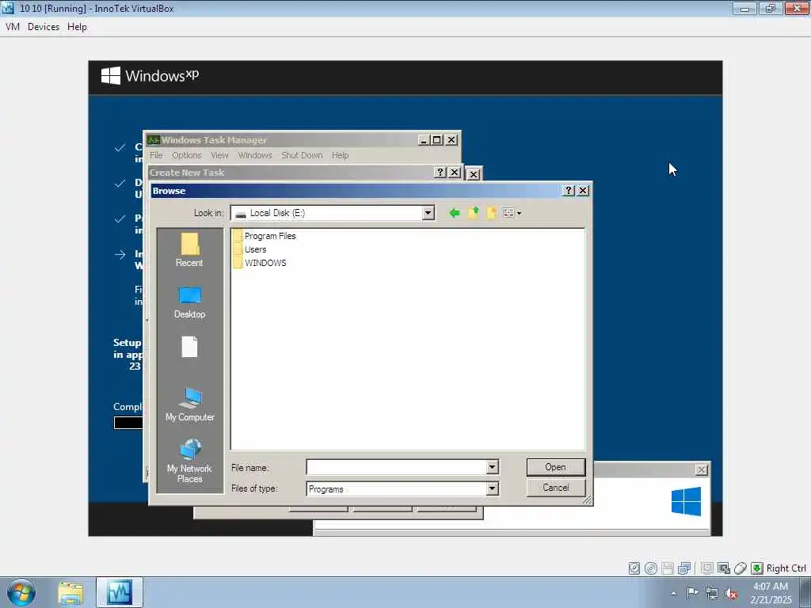Click the green host key arrow icon
The width and height of the screenshot is (811, 608).
[757, 568]
